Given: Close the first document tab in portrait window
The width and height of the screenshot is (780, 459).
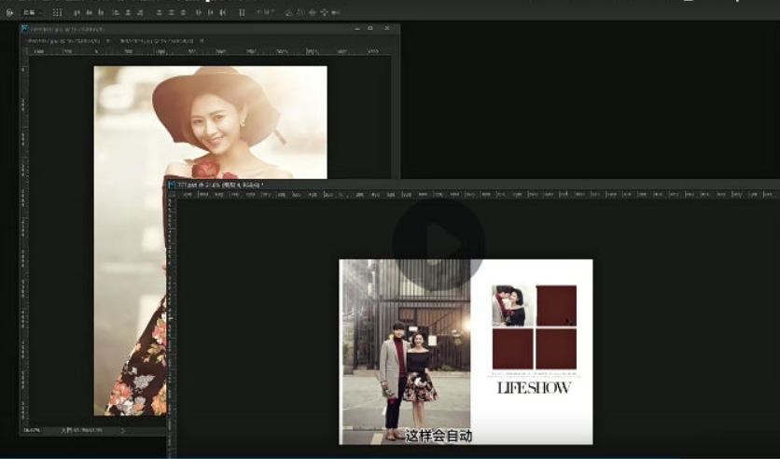Looking at the screenshot, I should tap(107, 41).
